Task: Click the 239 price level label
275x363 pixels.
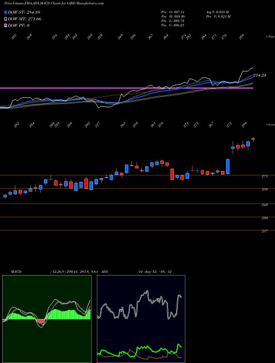Action: point(265,218)
